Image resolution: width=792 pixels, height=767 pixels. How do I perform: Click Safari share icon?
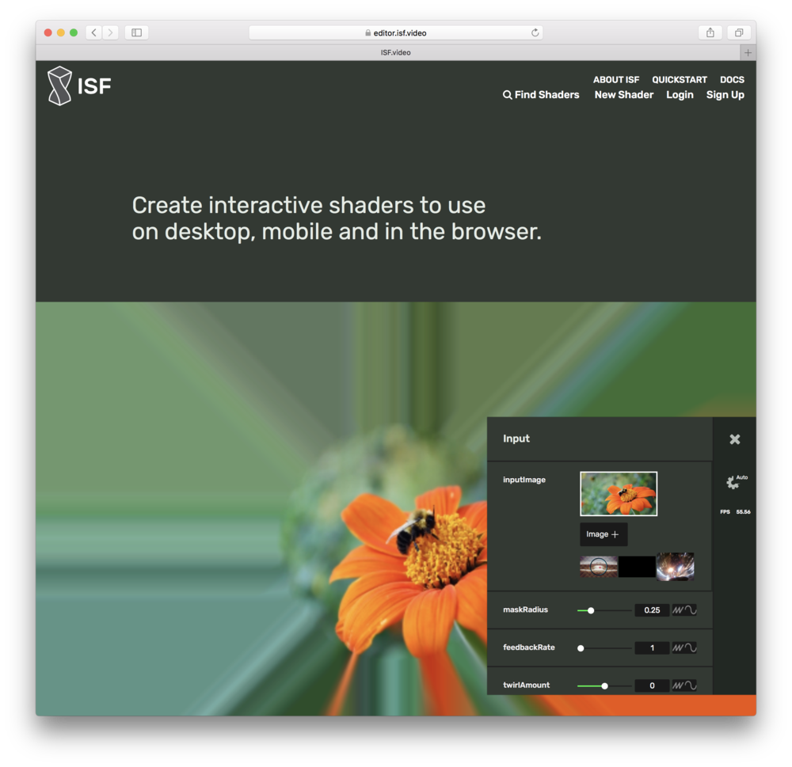[710, 32]
